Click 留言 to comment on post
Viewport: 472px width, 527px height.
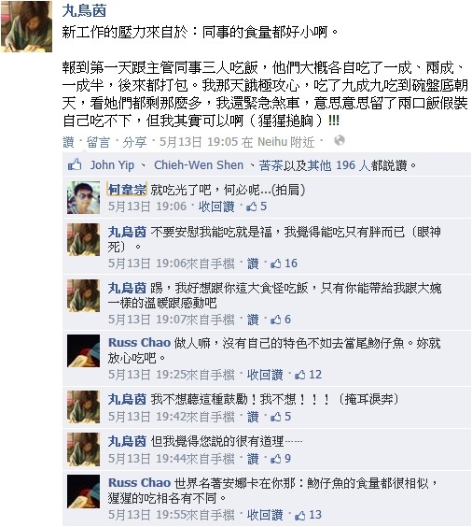98,142
